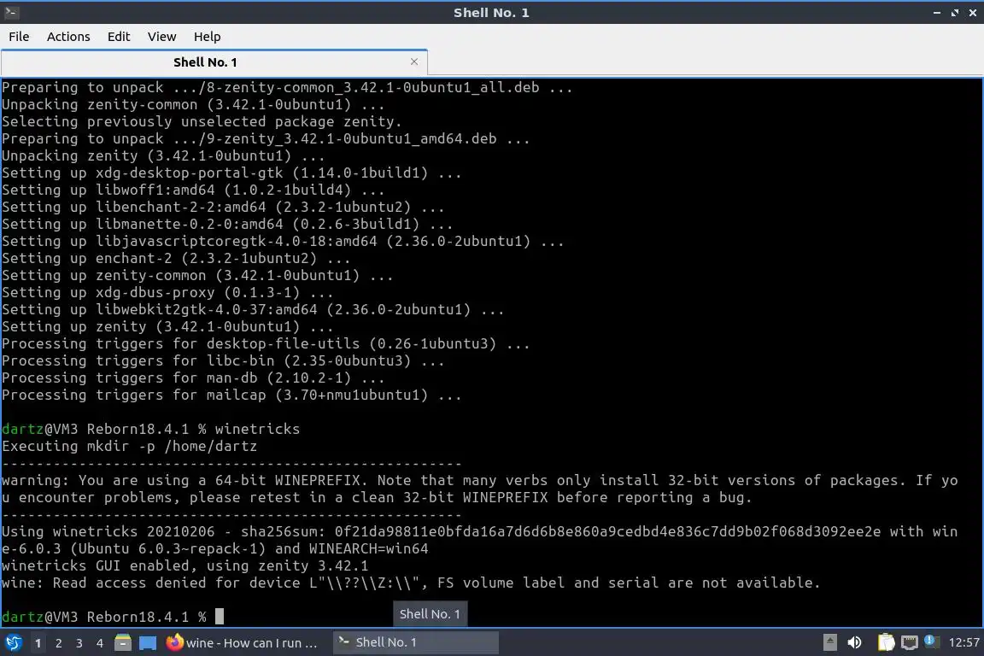Switch to workspace 1
This screenshot has height=656, width=984.
(x=38, y=643)
